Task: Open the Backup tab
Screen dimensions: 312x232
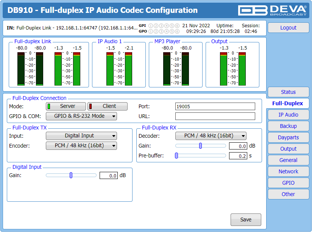Action: click(288, 126)
